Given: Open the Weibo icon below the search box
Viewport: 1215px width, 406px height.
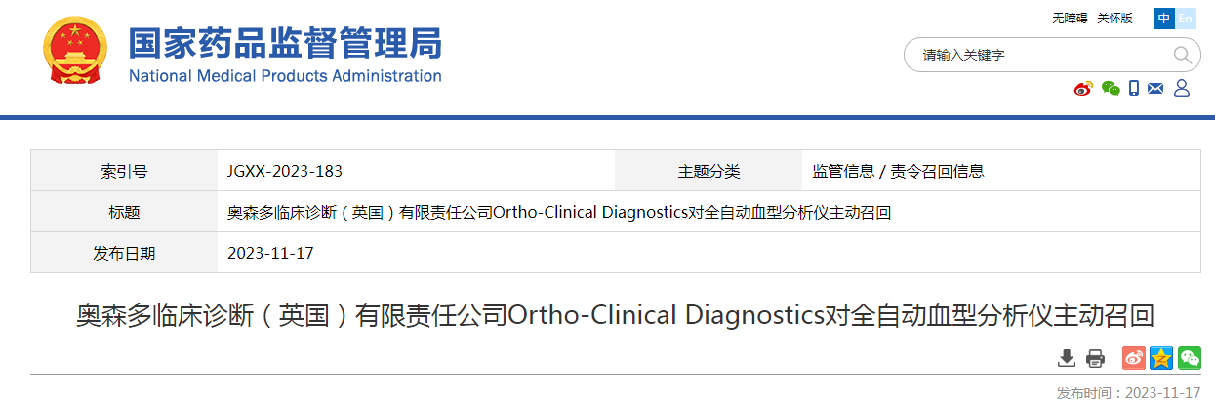Looking at the screenshot, I should (1083, 89).
